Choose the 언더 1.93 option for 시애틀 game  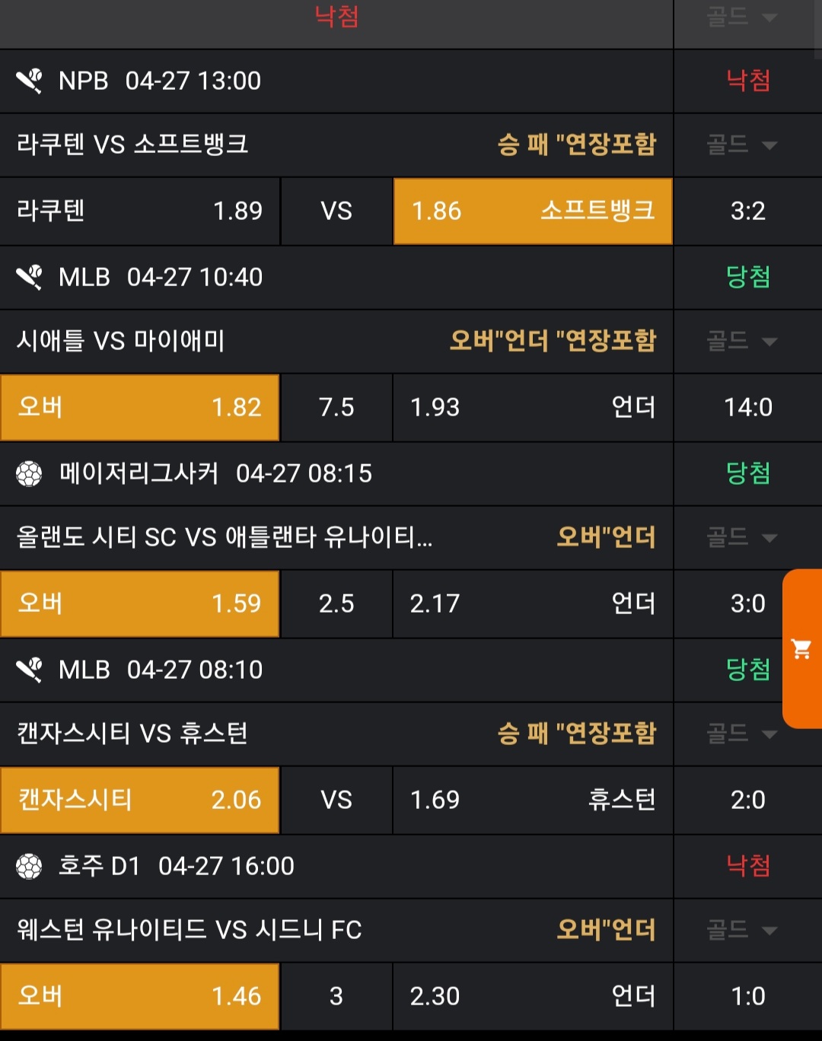[533, 407]
